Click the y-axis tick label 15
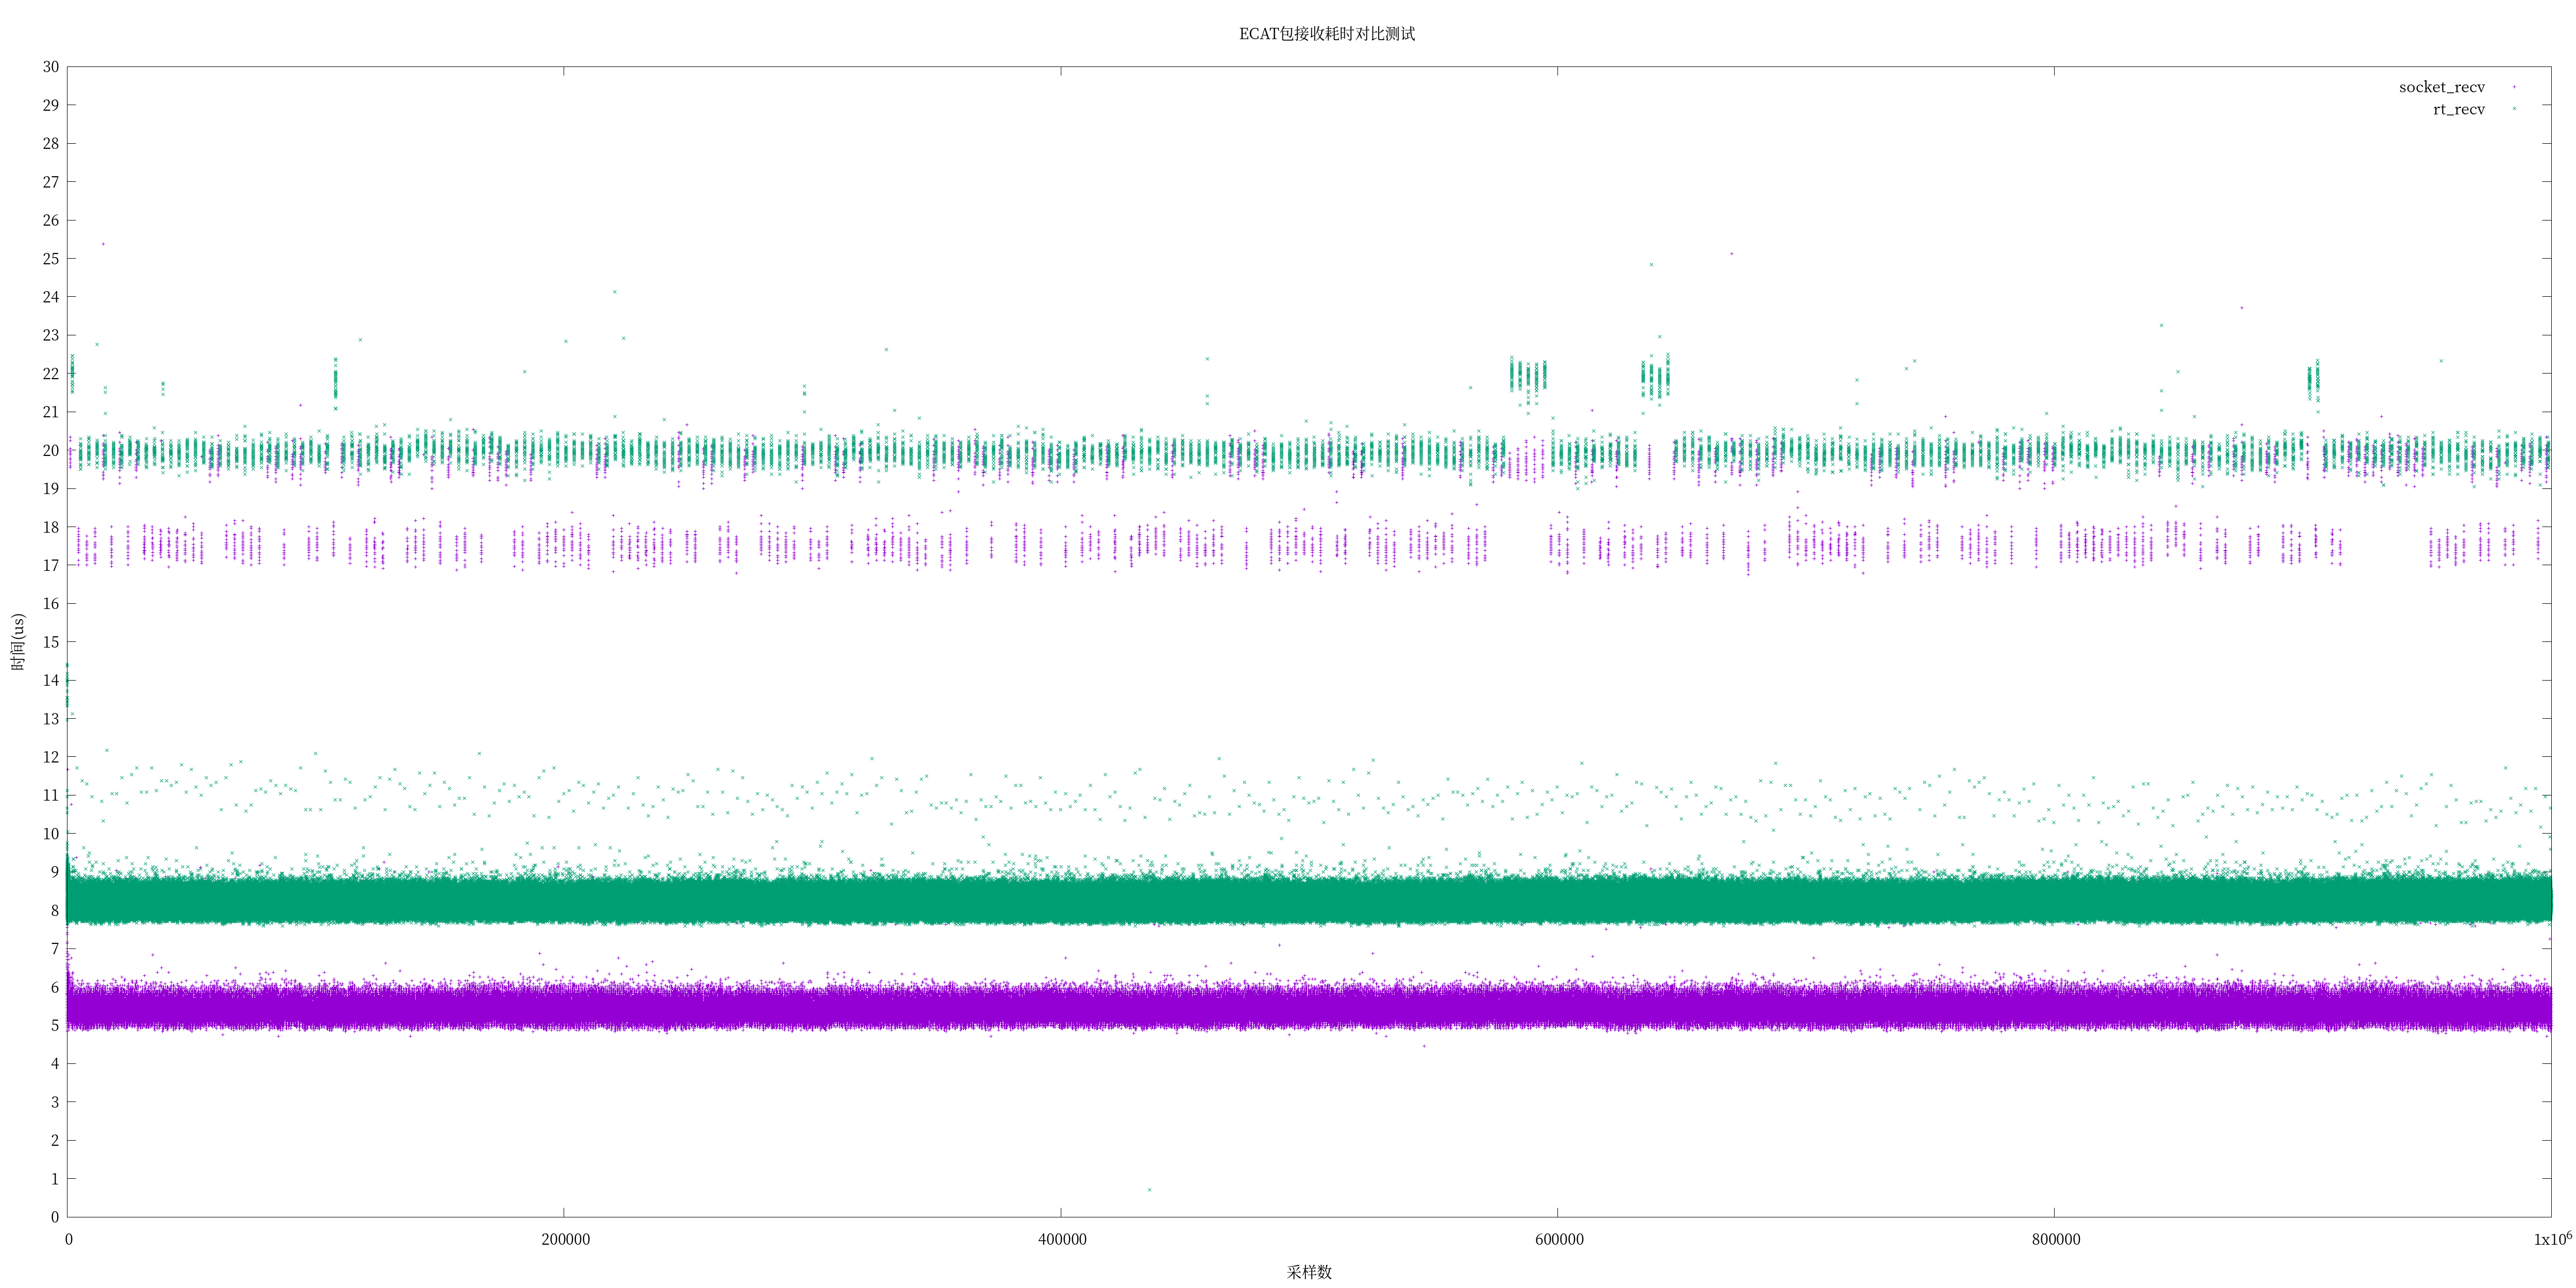The image size is (2576, 1288). [51, 642]
